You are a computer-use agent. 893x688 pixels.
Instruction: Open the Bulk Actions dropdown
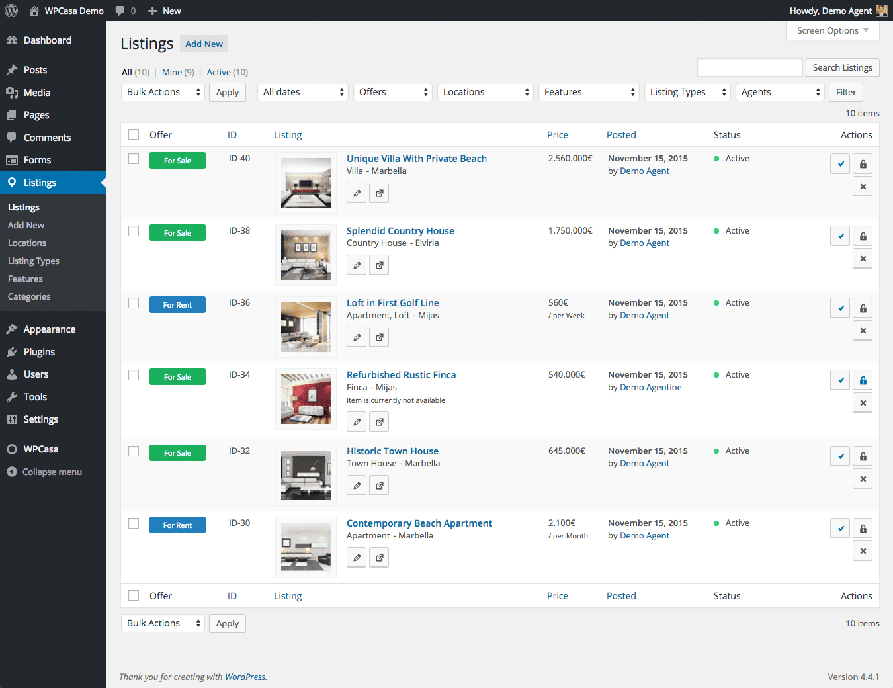[x=162, y=92]
